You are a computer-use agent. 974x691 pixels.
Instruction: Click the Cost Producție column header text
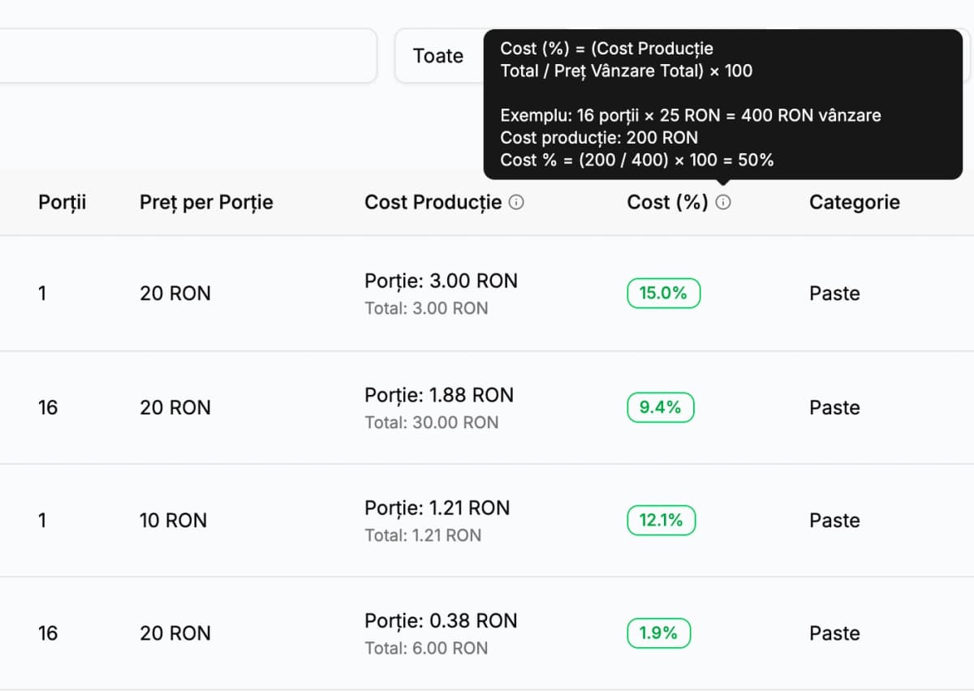(433, 202)
